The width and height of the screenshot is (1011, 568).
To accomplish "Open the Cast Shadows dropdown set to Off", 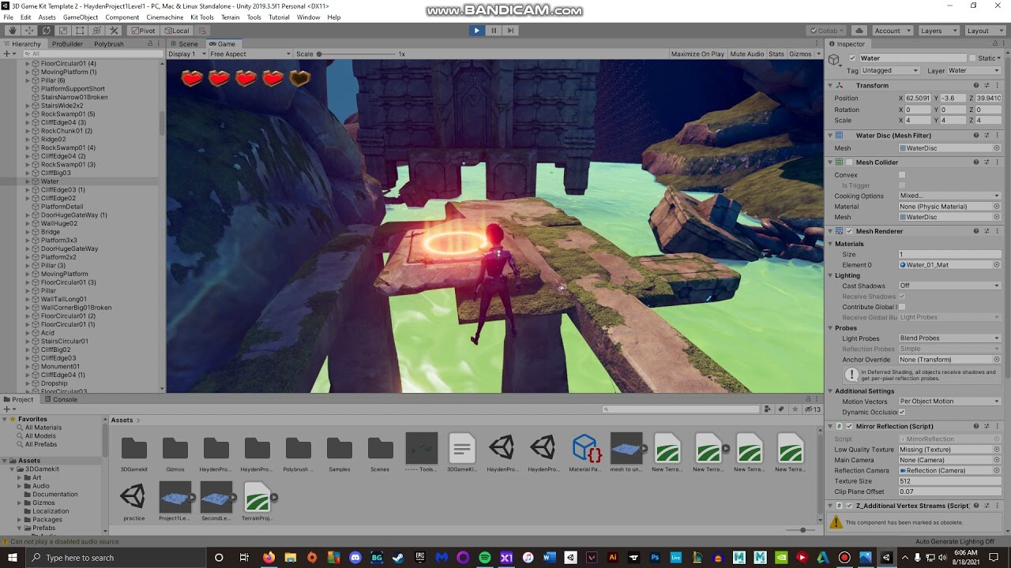I will click(948, 286).
